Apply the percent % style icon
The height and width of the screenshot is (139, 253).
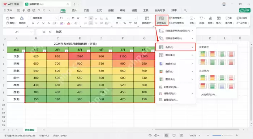coord(125,23)
